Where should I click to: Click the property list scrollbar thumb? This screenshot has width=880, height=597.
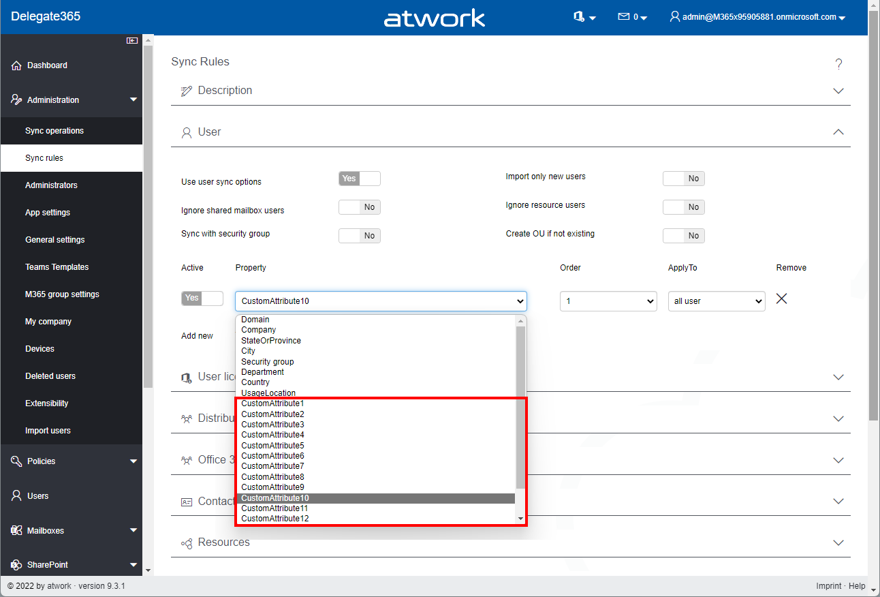520,406
